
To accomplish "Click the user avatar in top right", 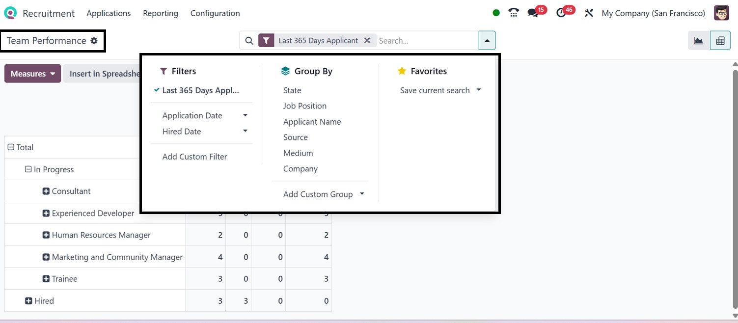I will (x=721, y=13).
